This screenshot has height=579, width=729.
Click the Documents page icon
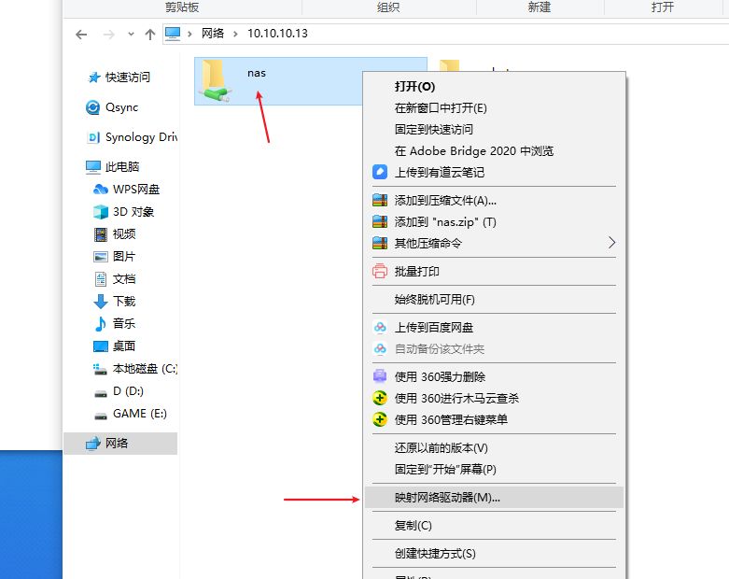(x=101, y=279)
